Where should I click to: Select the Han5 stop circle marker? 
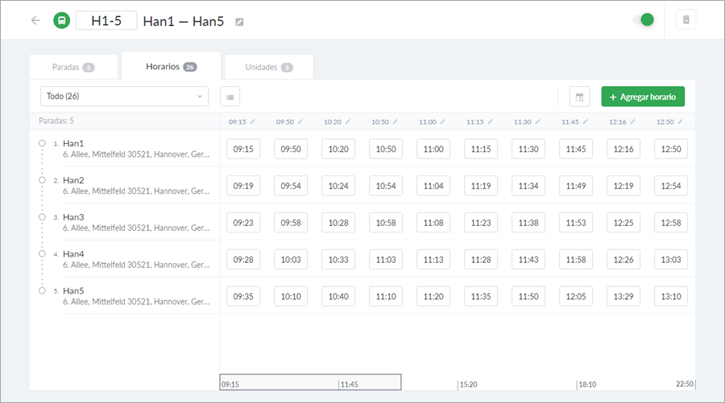coord(42,290)
